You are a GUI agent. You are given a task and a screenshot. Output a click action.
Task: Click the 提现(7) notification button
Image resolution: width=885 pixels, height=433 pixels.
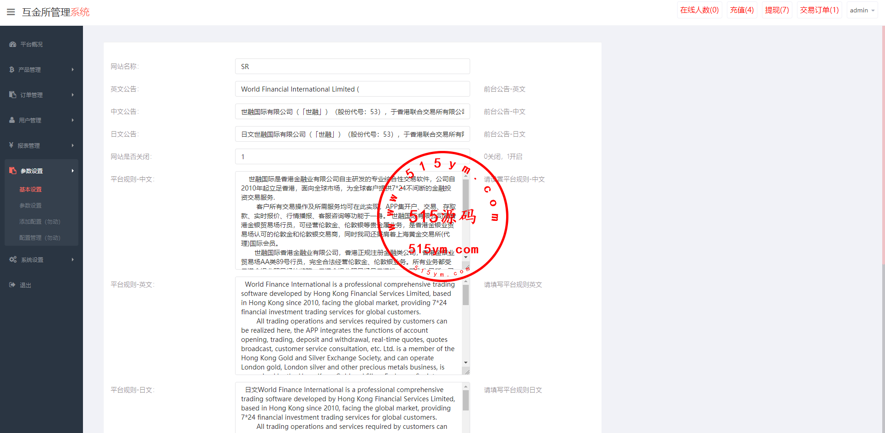(x=777, y=10)
